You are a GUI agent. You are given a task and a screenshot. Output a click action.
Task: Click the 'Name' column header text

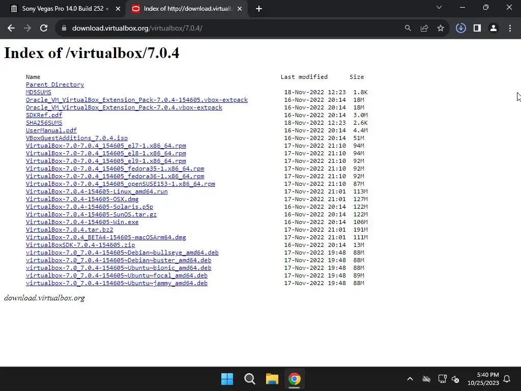[x=33, y=77]
